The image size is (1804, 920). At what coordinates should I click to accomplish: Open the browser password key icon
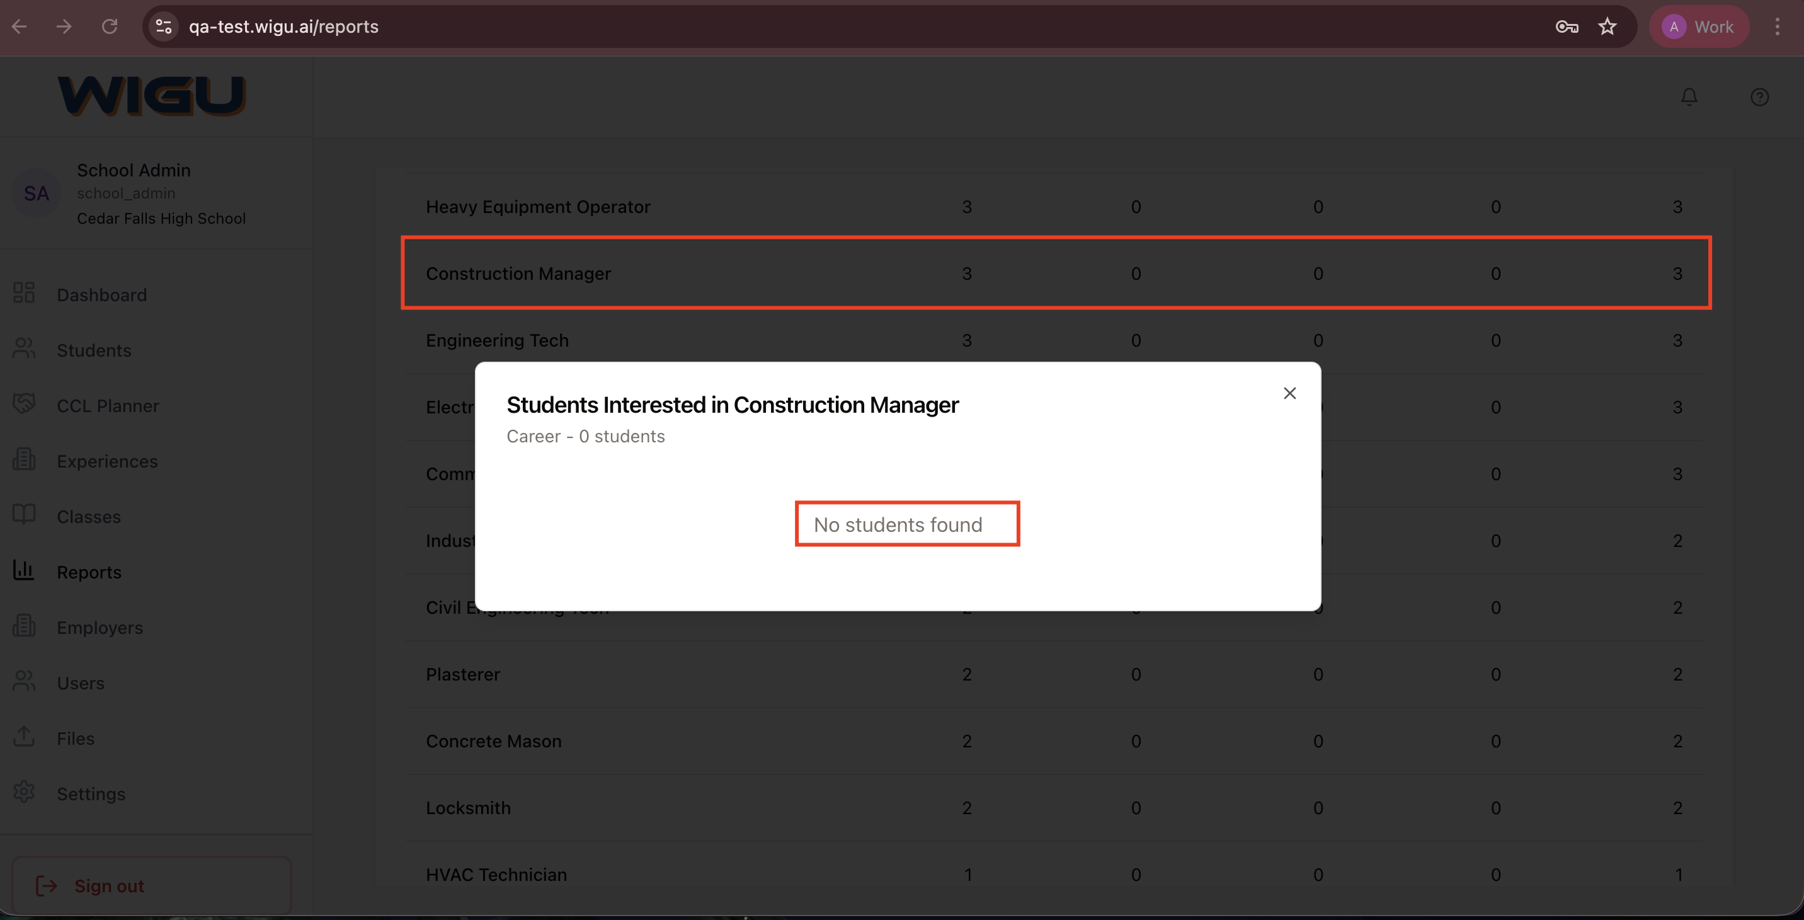(x=1567, y=26)
